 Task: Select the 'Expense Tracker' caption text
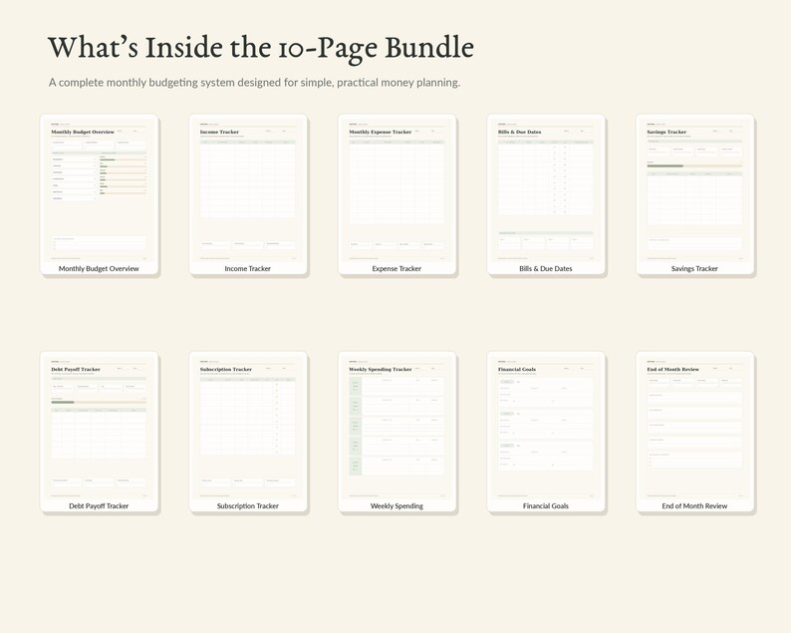click(x=396, y=268)
